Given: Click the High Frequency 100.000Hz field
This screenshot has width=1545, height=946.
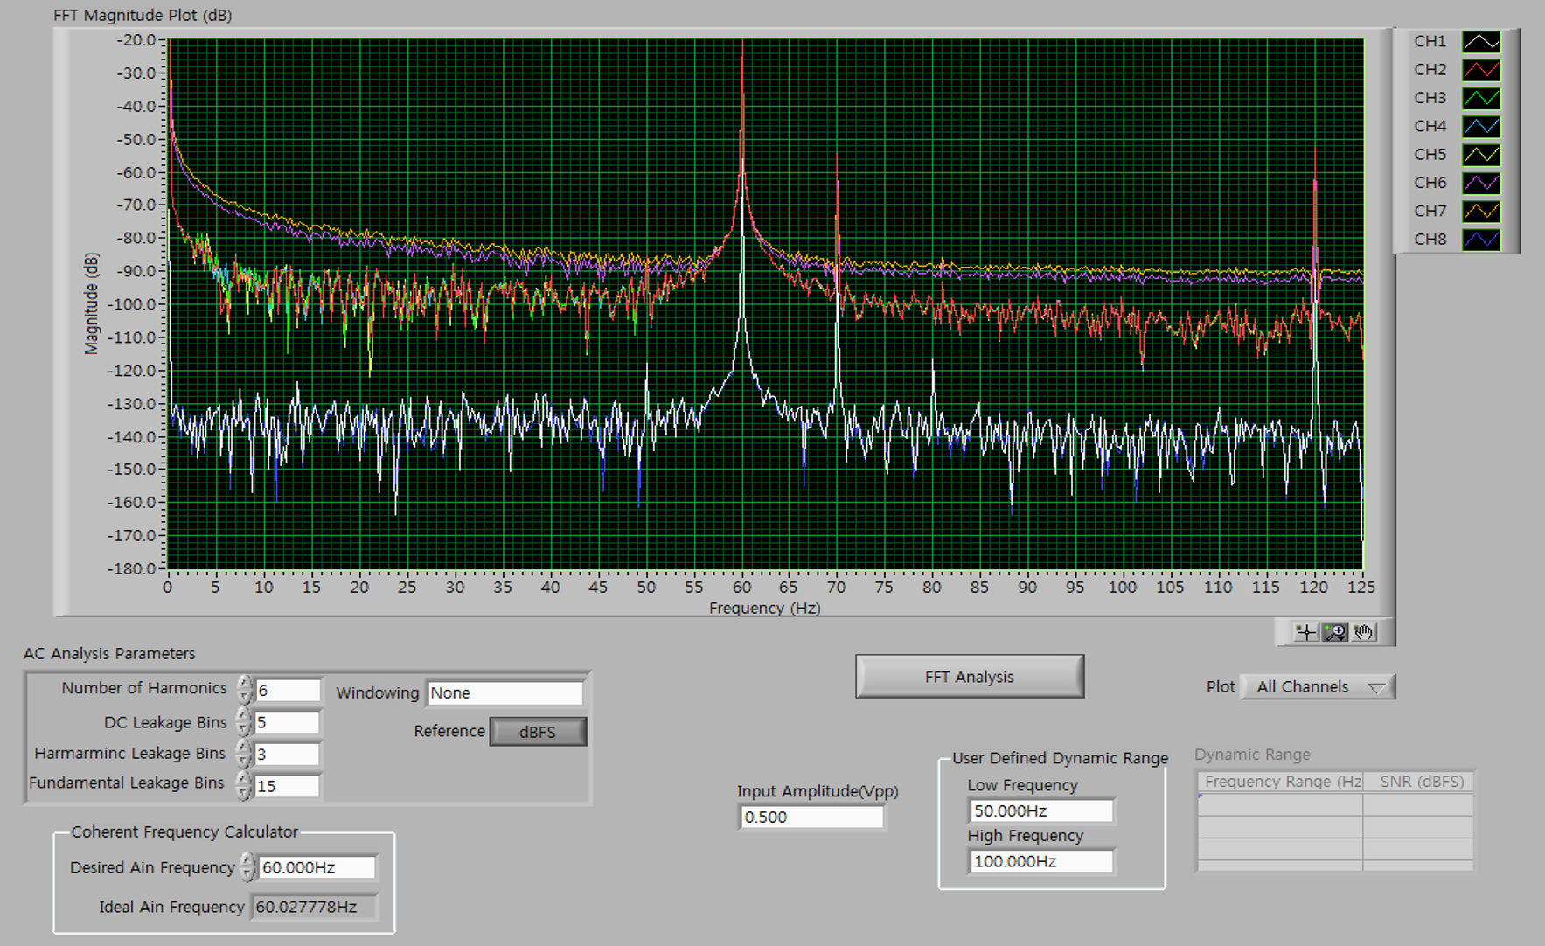Looking at the screenshot, I should pos(1041,861).
